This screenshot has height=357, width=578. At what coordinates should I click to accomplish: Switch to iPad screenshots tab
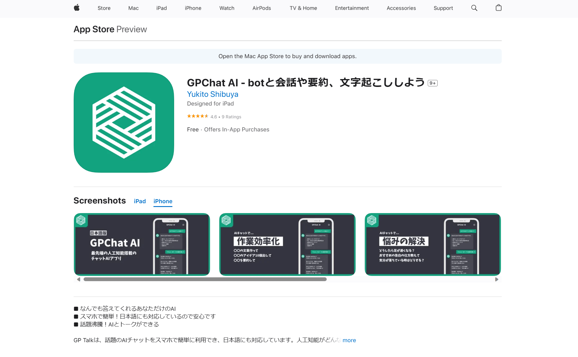coord(139,201)
